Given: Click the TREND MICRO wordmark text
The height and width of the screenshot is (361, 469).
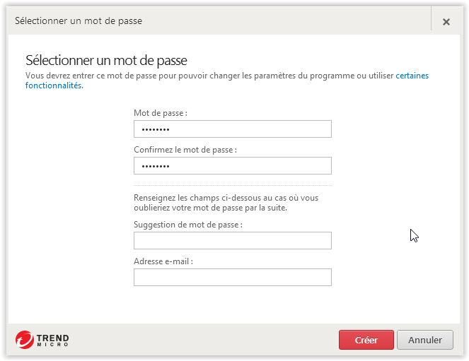Looking at the screenshot, I should 52,340.
